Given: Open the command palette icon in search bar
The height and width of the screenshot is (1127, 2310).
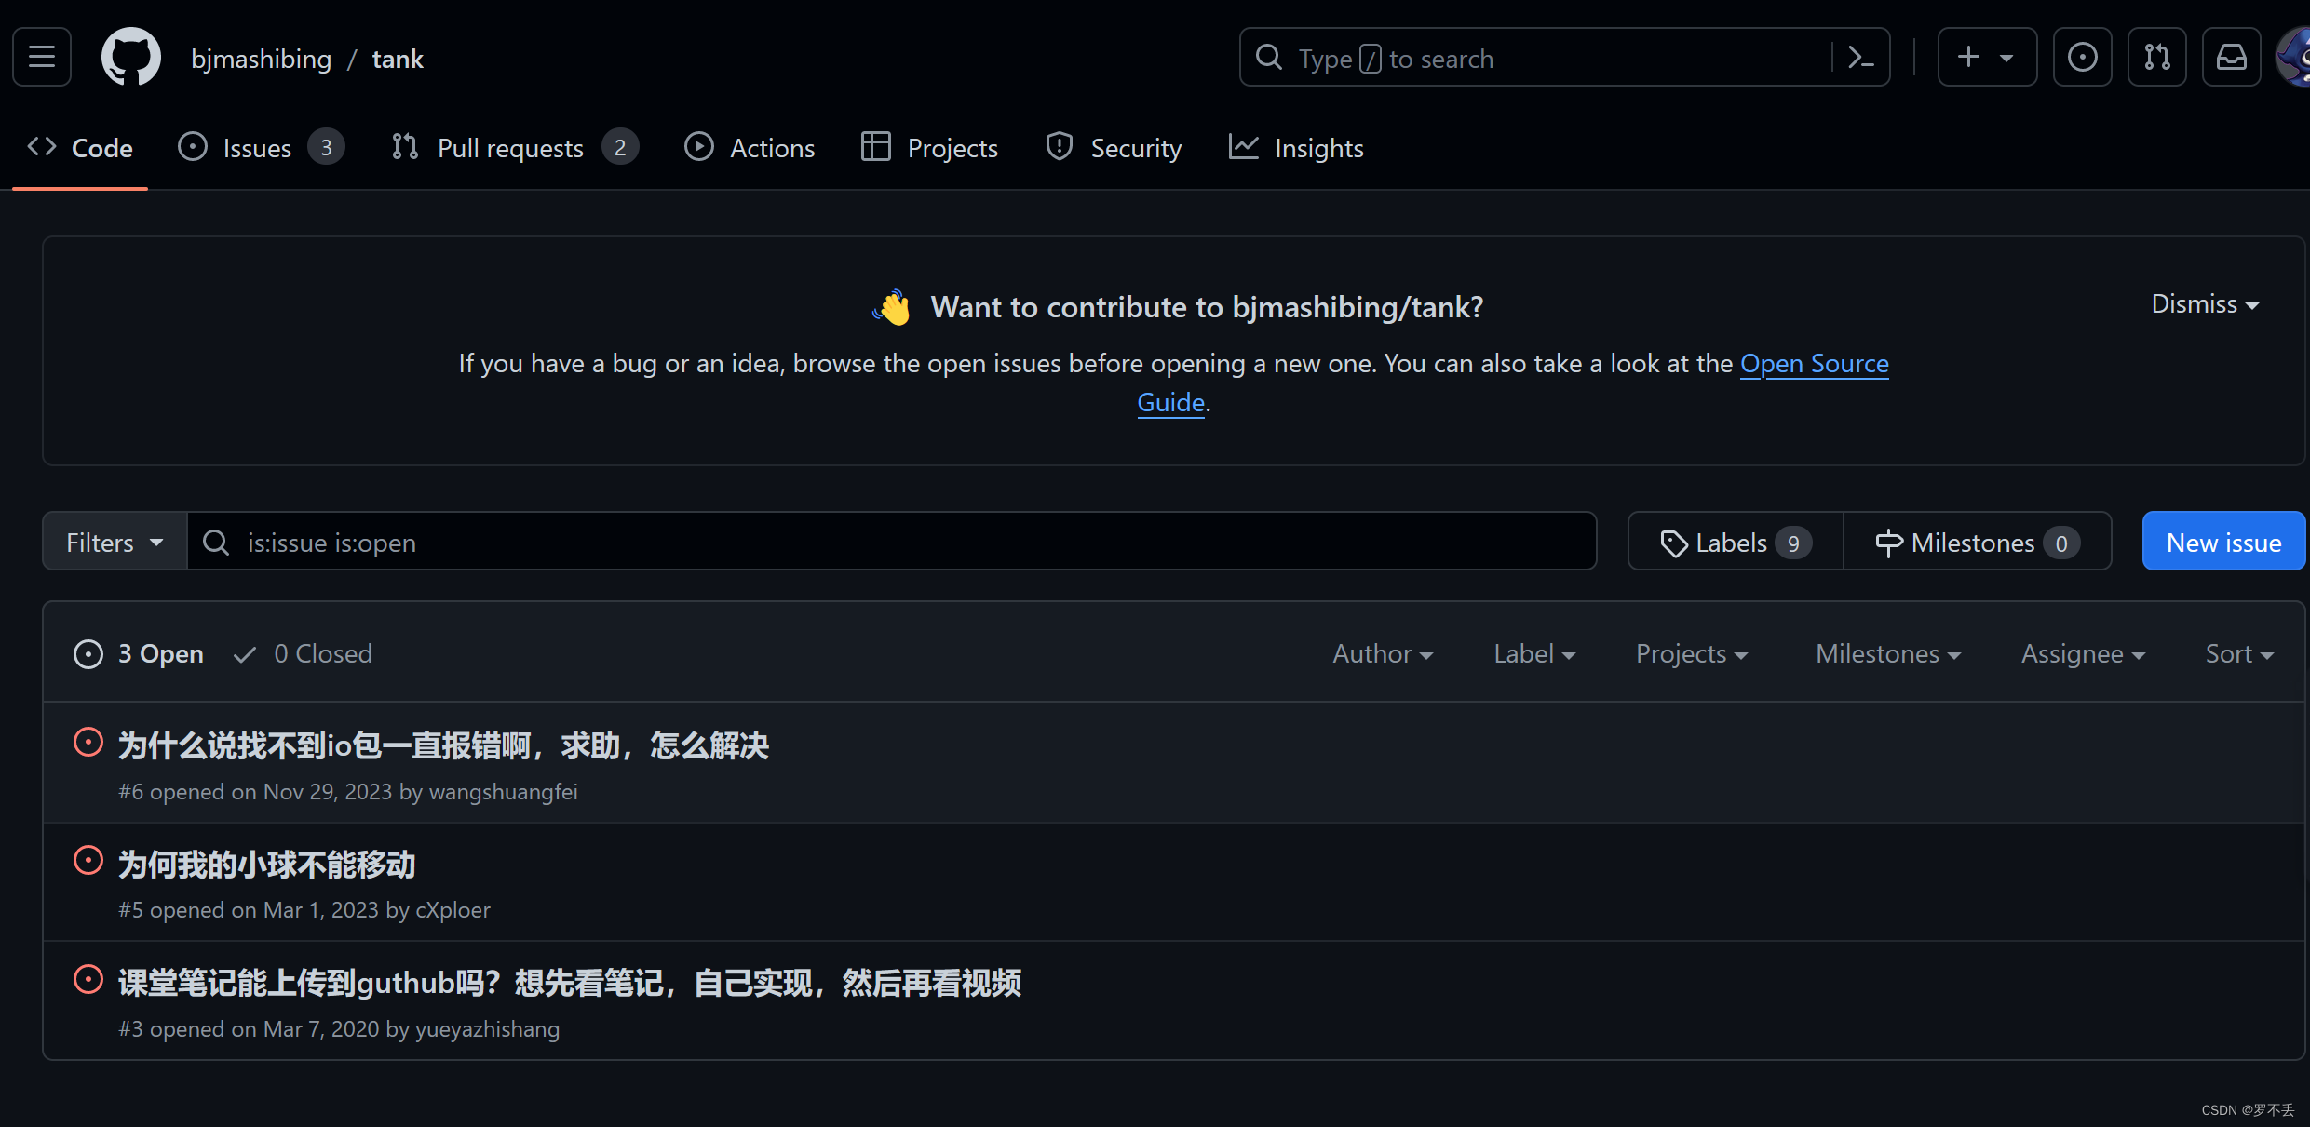Looking at the screenshot, I should [x=1860, y=58].
